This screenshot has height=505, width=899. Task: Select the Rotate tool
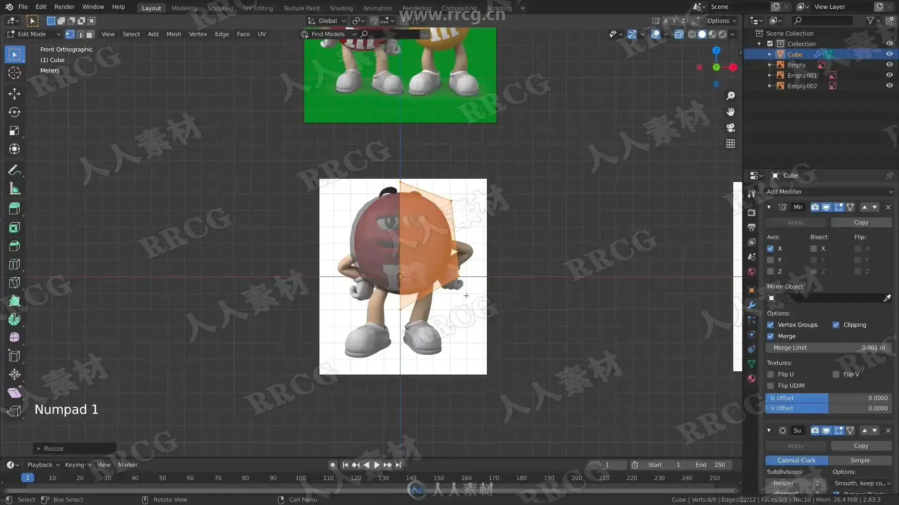14,112
